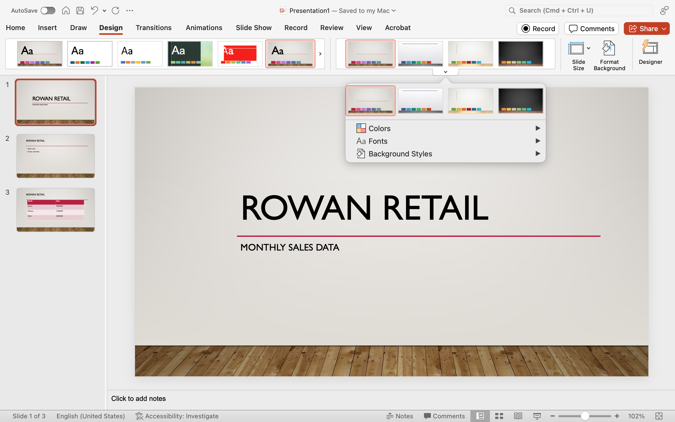Select slide 2 thumbnail

click(x=56, y=156)
